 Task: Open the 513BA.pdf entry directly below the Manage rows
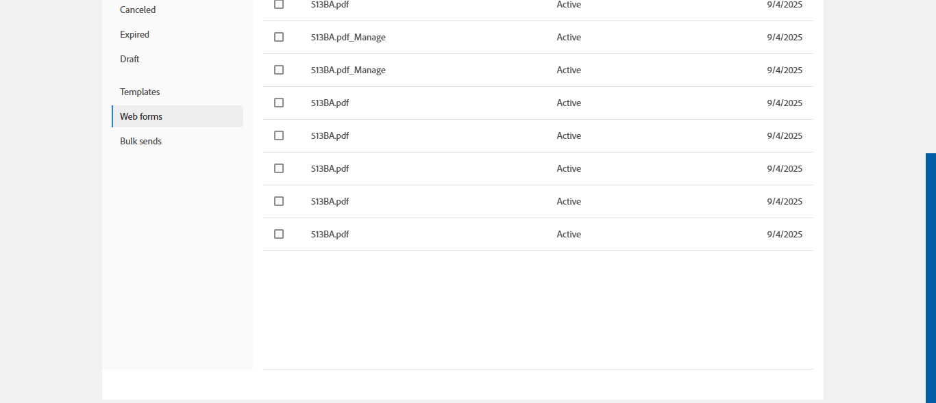pos(330,103)
